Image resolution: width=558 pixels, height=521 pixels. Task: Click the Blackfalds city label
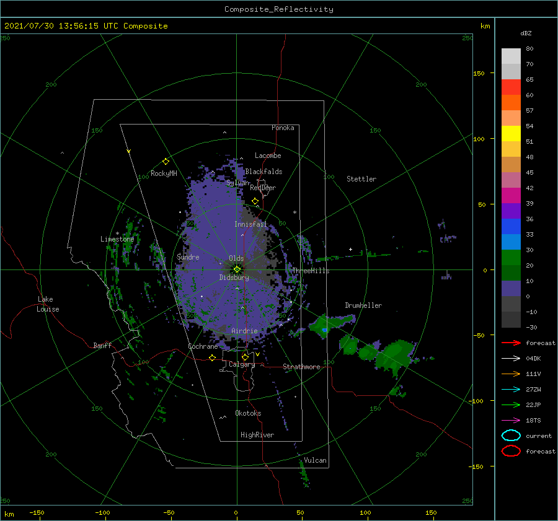(263, 172)
